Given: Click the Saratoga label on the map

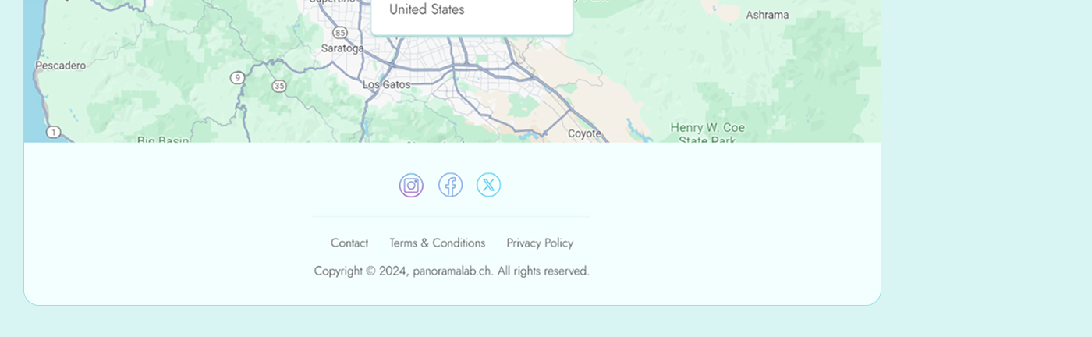Looking at the screenshot, I should pos(342,48).
